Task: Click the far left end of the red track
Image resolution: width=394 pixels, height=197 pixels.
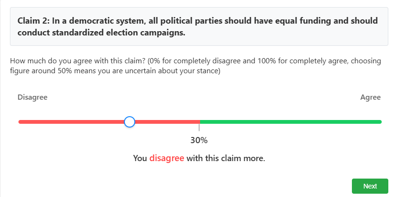Action: tap(20, 122)
